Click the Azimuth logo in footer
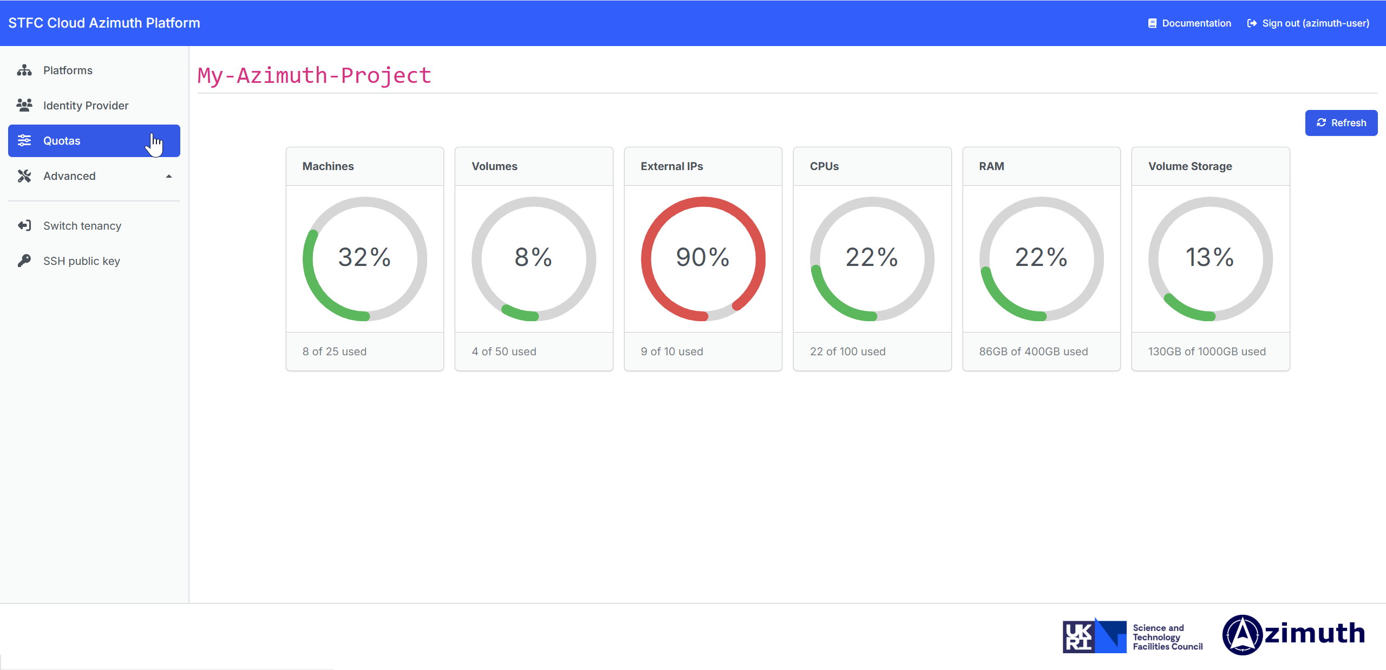 1293,634
